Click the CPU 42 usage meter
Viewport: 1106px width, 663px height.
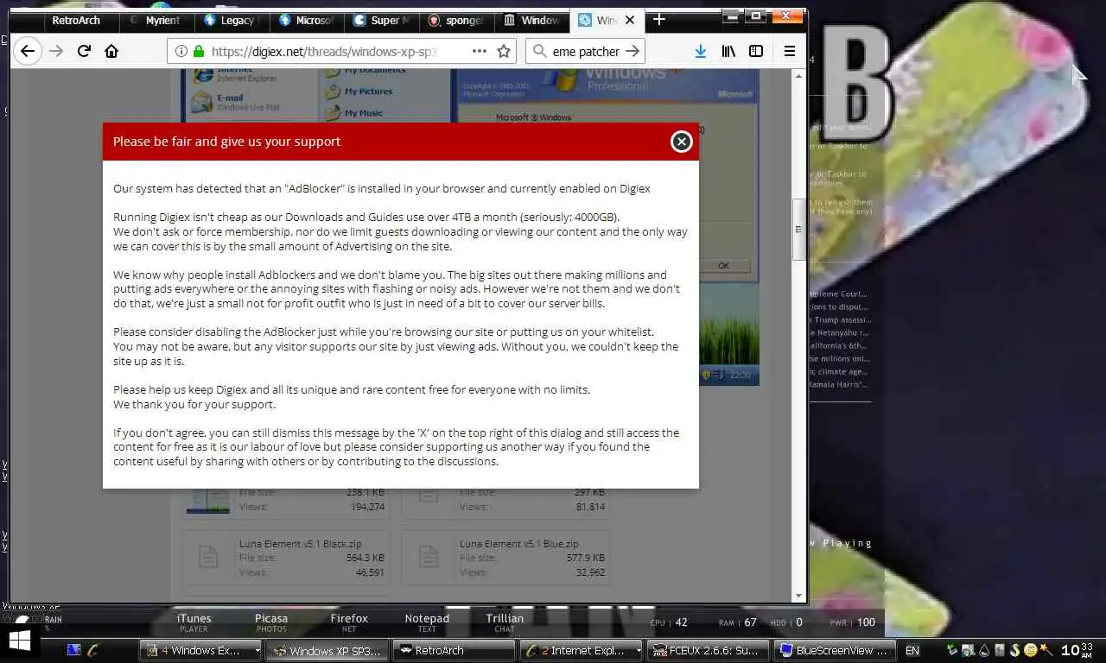click(x=669, y=622)
